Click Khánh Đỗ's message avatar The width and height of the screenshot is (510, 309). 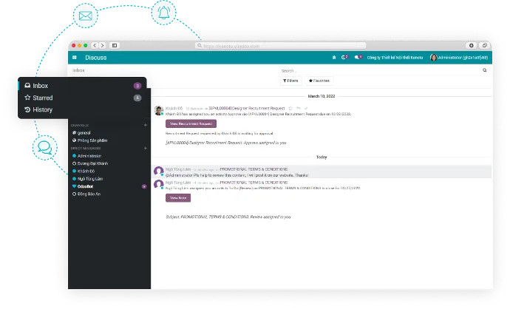click(x=159, y=111)
